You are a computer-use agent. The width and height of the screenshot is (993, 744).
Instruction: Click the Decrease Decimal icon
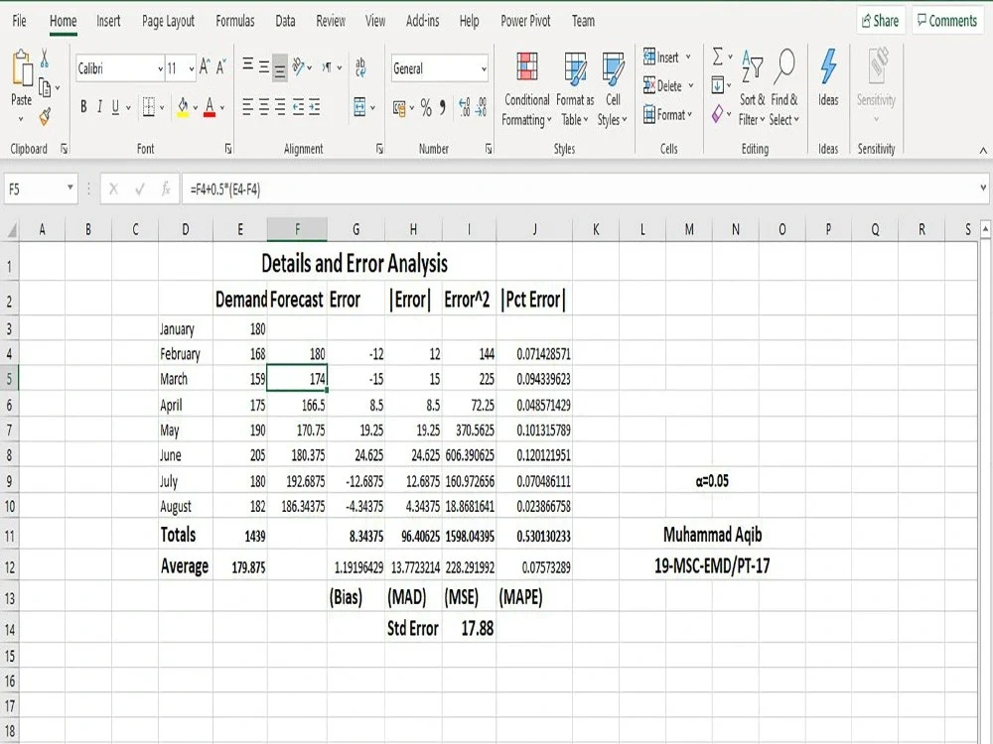point(482,107)
